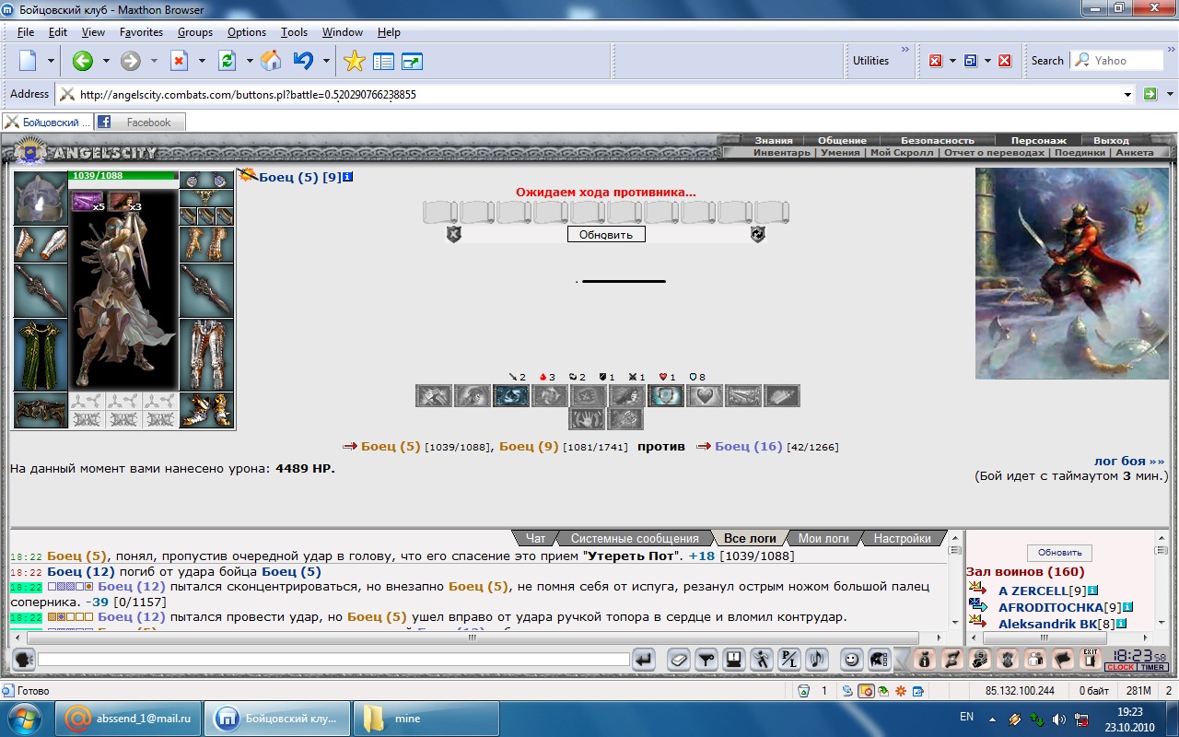The image size is (1179, 737).
Task: Click Обновить above the Зал воинов list
Action: click(x=1059, y=553)
